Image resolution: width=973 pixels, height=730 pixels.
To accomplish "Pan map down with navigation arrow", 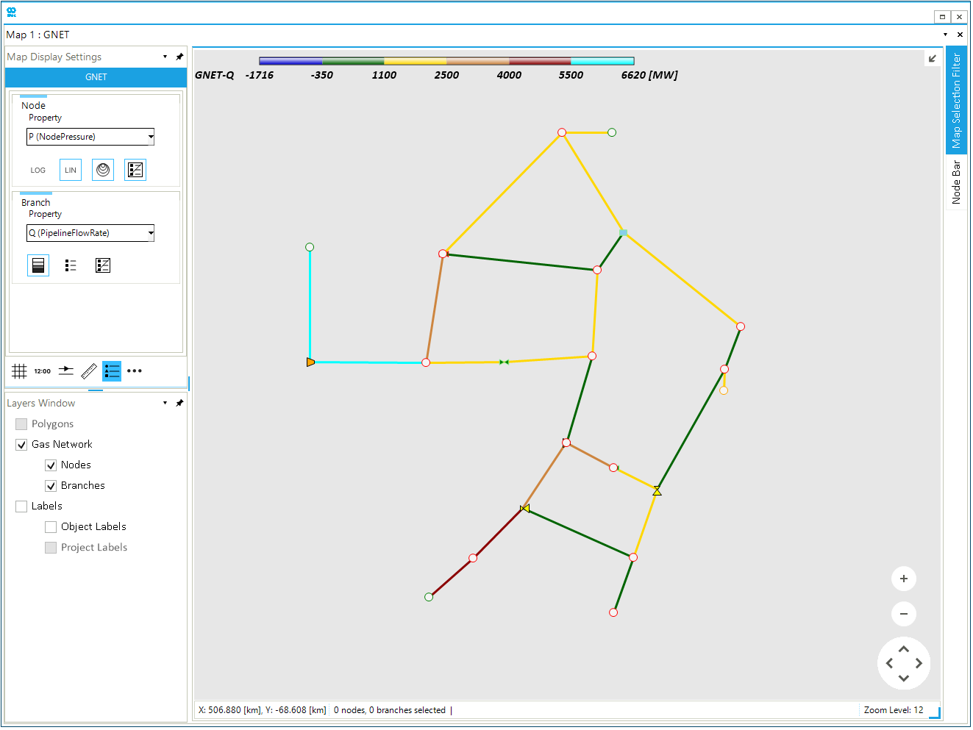I will click(904, 678).
